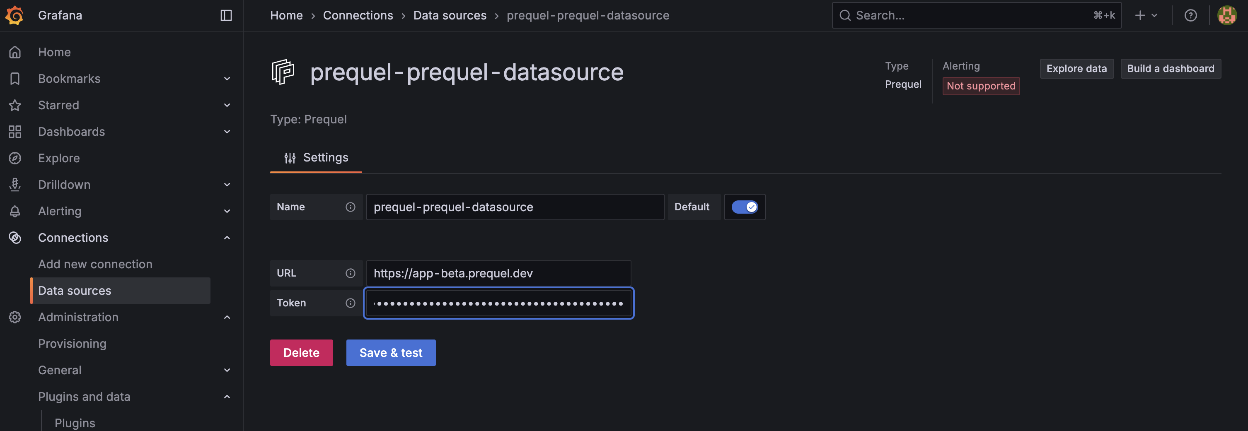The height and width of the screenshot is (431, 1248).
Task: Click the Token field info icon
Action: pyautogui.click(x=350, y=303)
